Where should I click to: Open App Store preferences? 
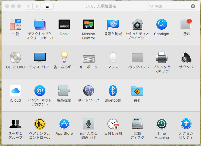(x=64, y=124)
